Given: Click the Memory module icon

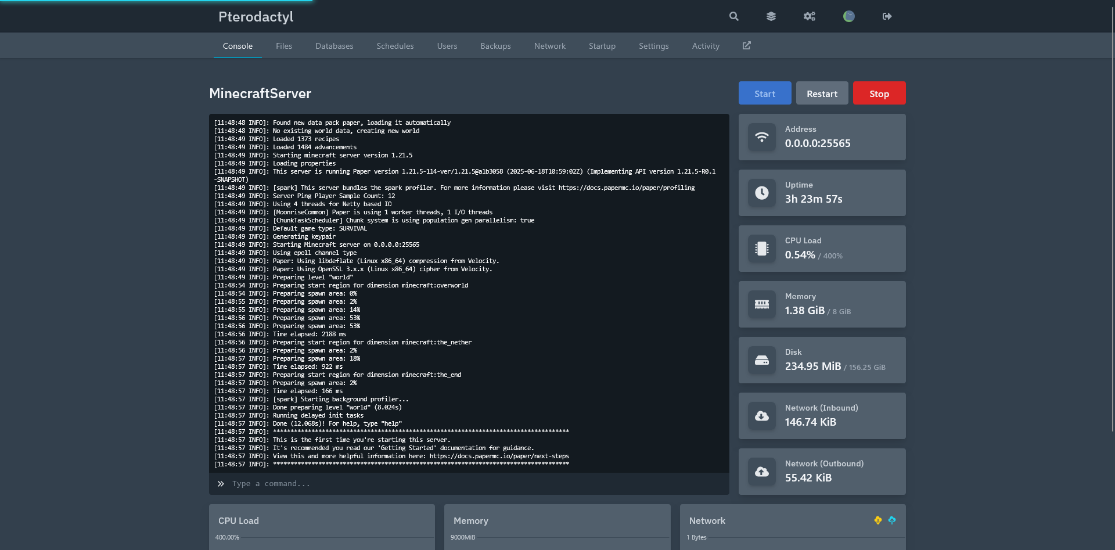Looking at the screenshot, I should [762, 304].
